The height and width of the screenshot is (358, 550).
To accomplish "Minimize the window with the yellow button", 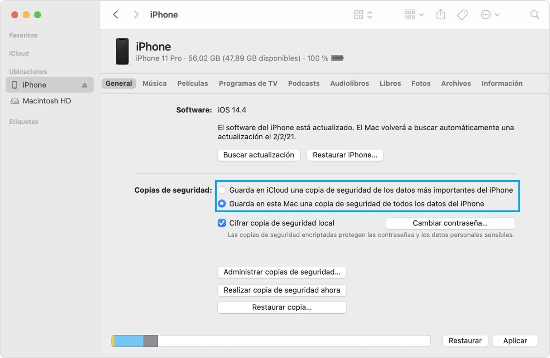I will point(26,15).
